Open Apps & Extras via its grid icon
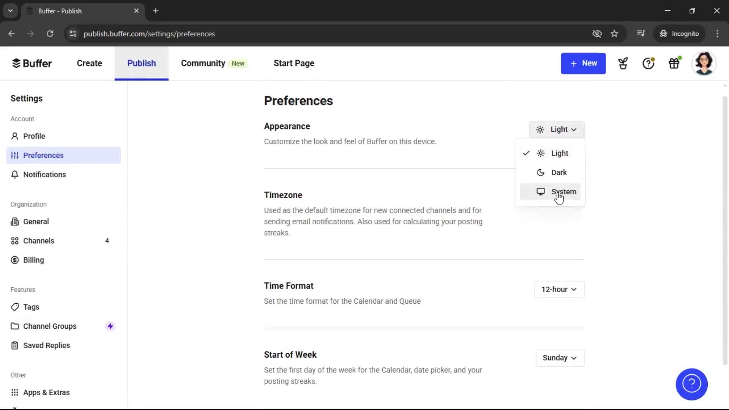729x410 pixels. [x=14, y=392]
